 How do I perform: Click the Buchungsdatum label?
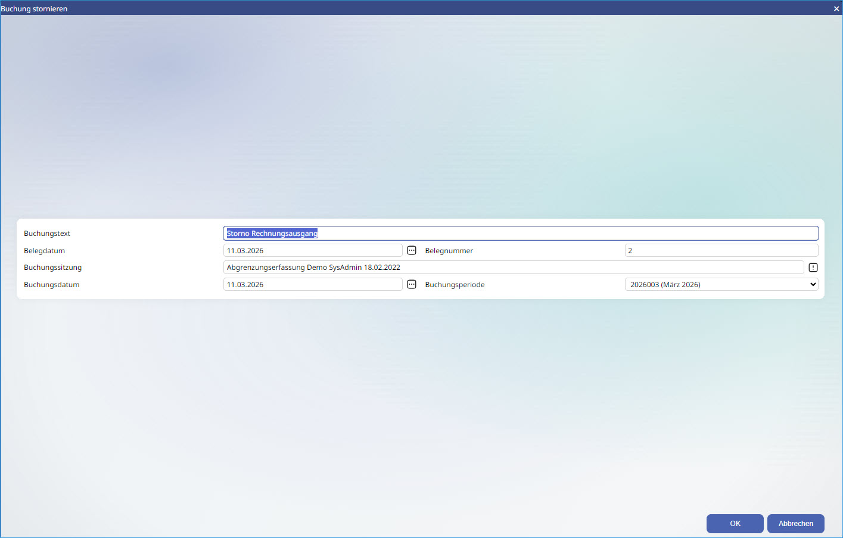[52, 285]
